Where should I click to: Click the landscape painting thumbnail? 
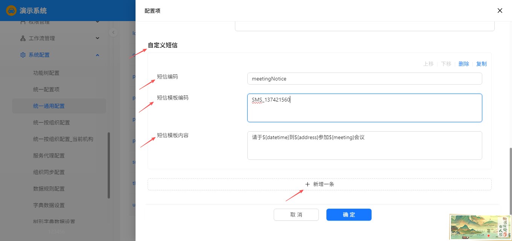pyautogui.click(x=480, y=227)
